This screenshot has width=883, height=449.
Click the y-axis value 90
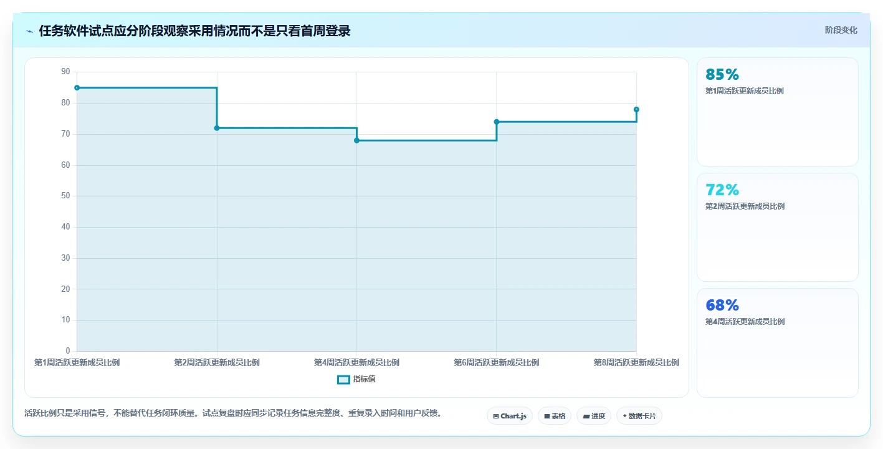pos(66,72)
